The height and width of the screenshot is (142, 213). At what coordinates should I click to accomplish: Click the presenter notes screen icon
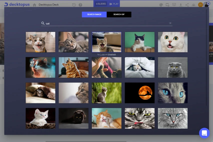click(x=174, y=5)
